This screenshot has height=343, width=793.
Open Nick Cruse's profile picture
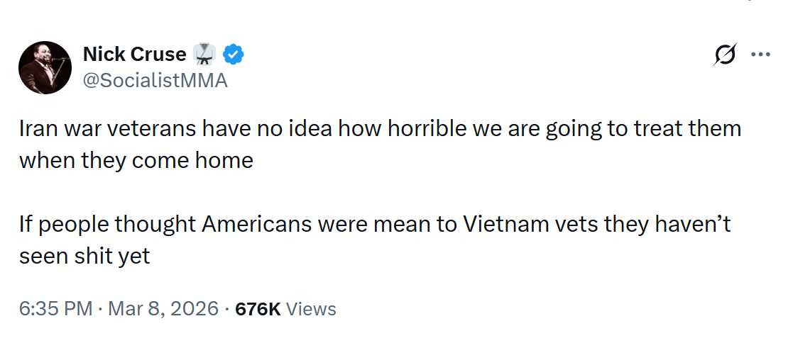(45, 67)
